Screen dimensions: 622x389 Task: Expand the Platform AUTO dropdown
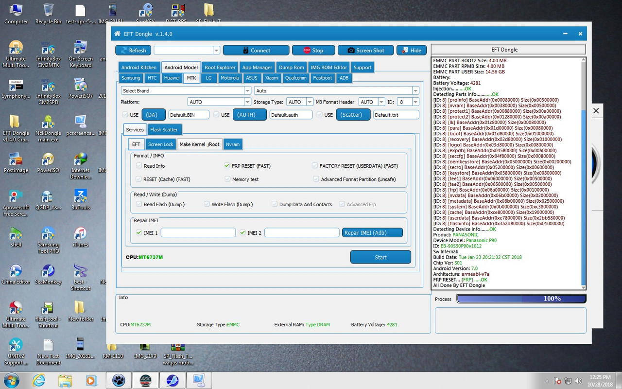[219, 102]
